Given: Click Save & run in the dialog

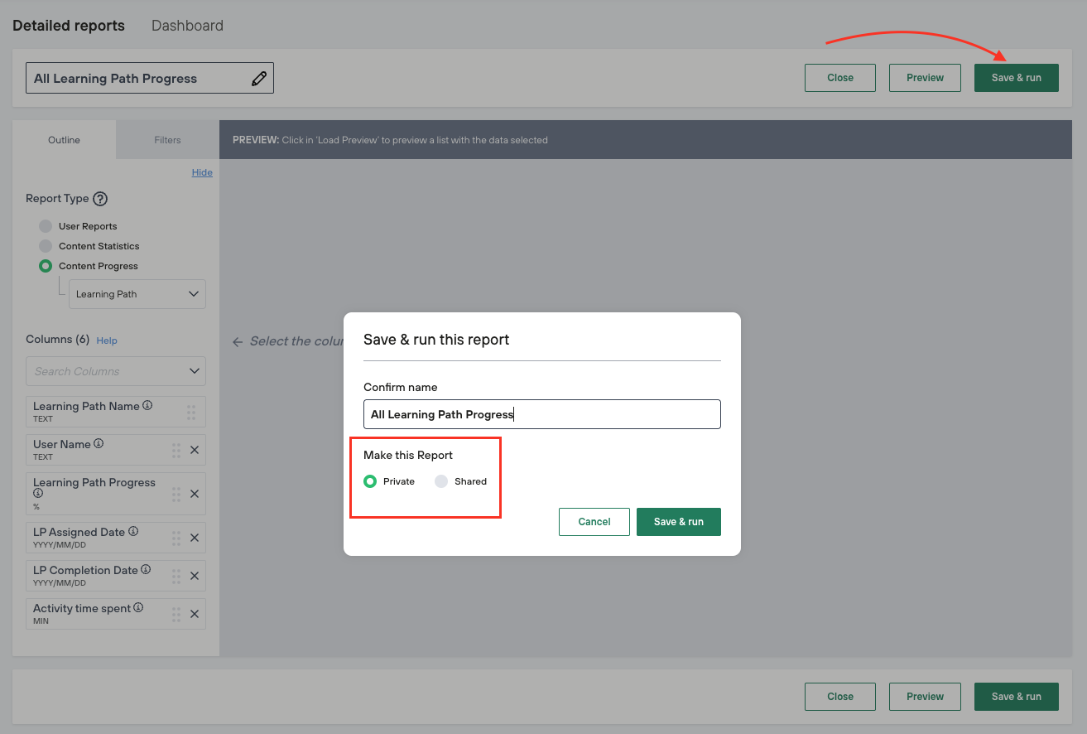Looking at the screenshot, I should pos(678,522).
